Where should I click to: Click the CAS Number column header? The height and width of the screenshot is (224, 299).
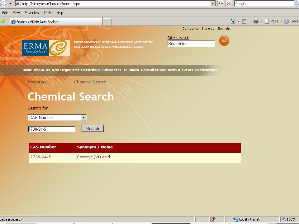click(x=43, y=147)
